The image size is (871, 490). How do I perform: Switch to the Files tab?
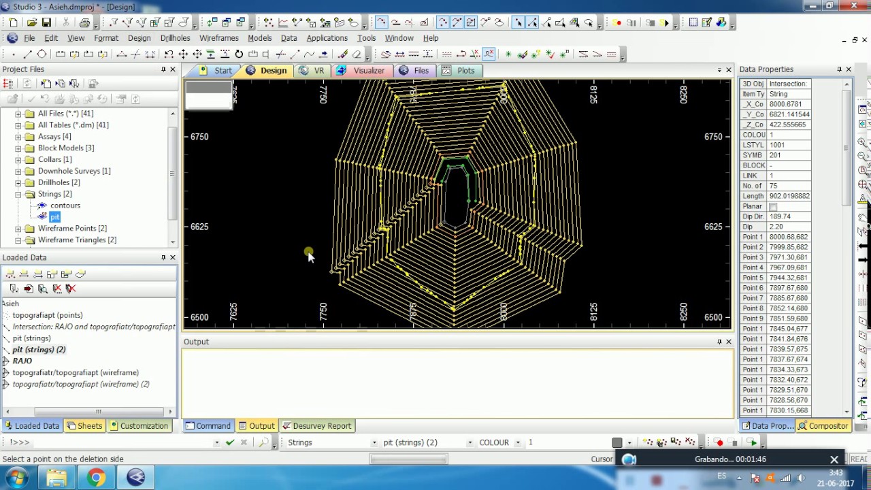414,71
